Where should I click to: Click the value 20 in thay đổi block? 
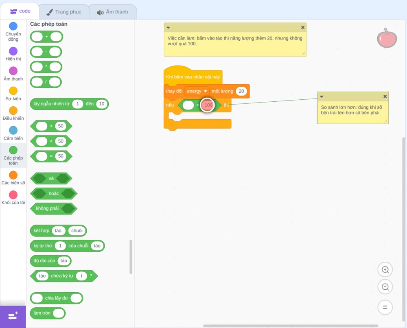pos(241,91)
